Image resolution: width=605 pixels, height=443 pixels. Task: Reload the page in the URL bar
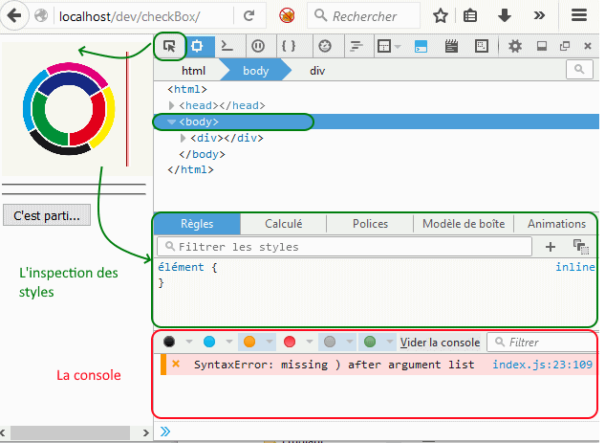[248, 16]
